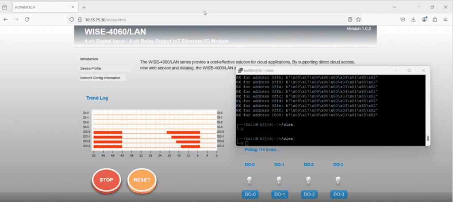Click the Version 1.0.2 label

[x=359, y=29]
